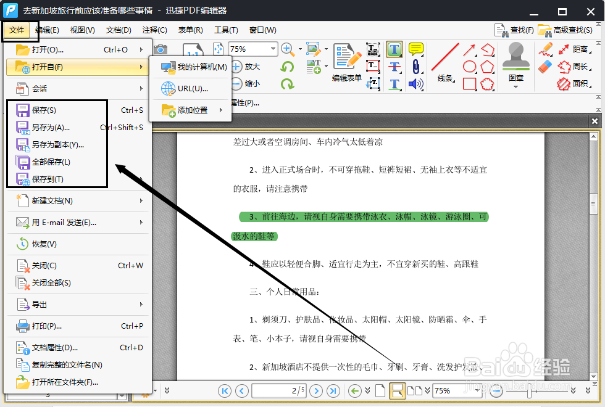
Task: Select single page layout icon
Action: tap(380, 391)
